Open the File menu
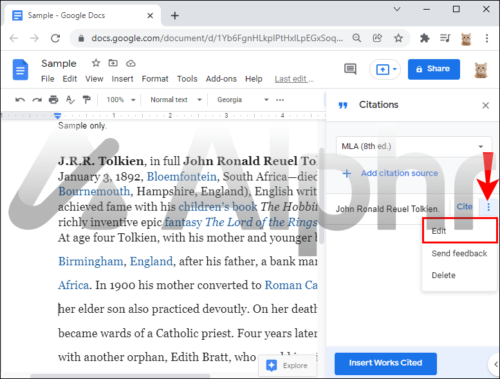Viewport: 500px width, 379px height. [48, 79]
